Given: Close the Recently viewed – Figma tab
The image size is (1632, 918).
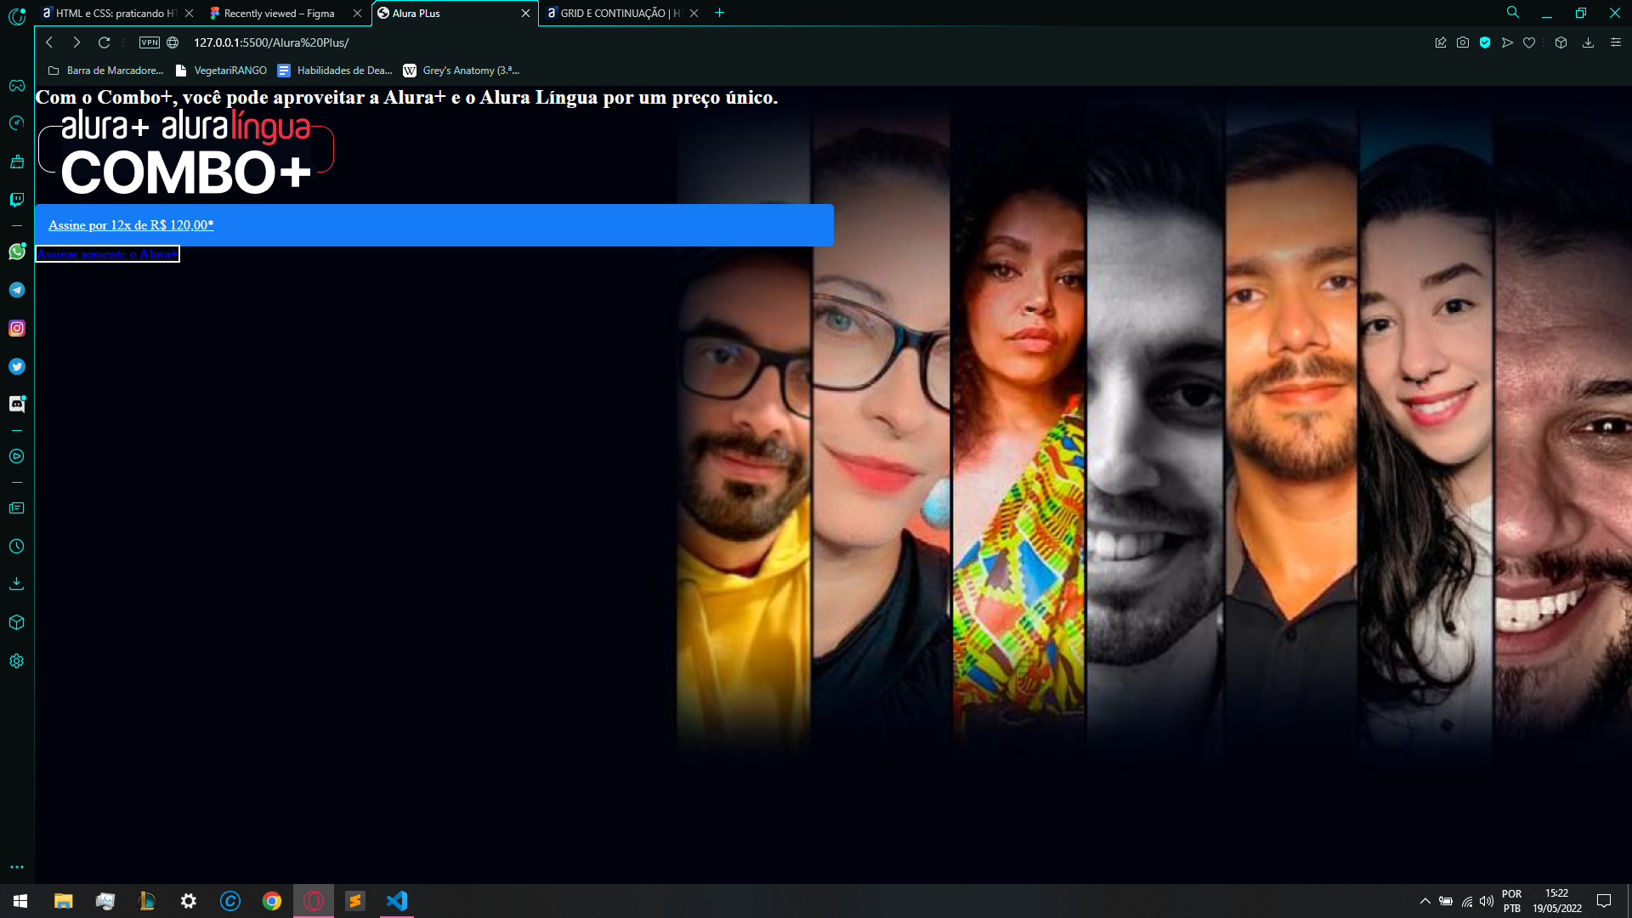Looking at the screenshot, I should [357, 13].
